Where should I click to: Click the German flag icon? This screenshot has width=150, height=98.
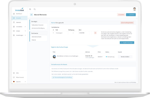coord(14,82)
